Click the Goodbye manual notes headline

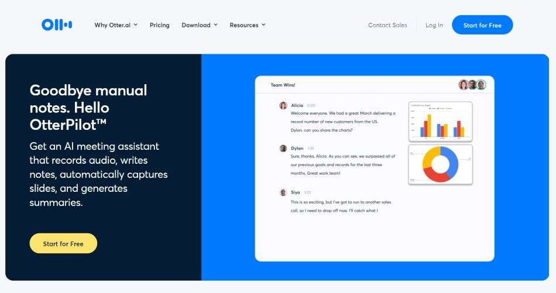coord(88,108)
